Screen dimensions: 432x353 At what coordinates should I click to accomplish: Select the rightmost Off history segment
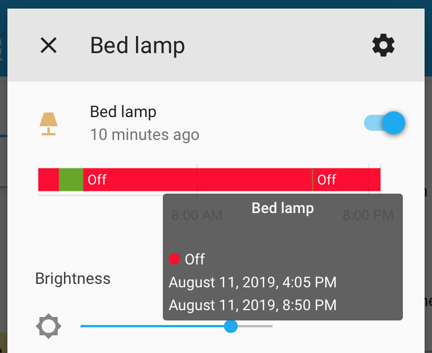[x=346, y=180]
